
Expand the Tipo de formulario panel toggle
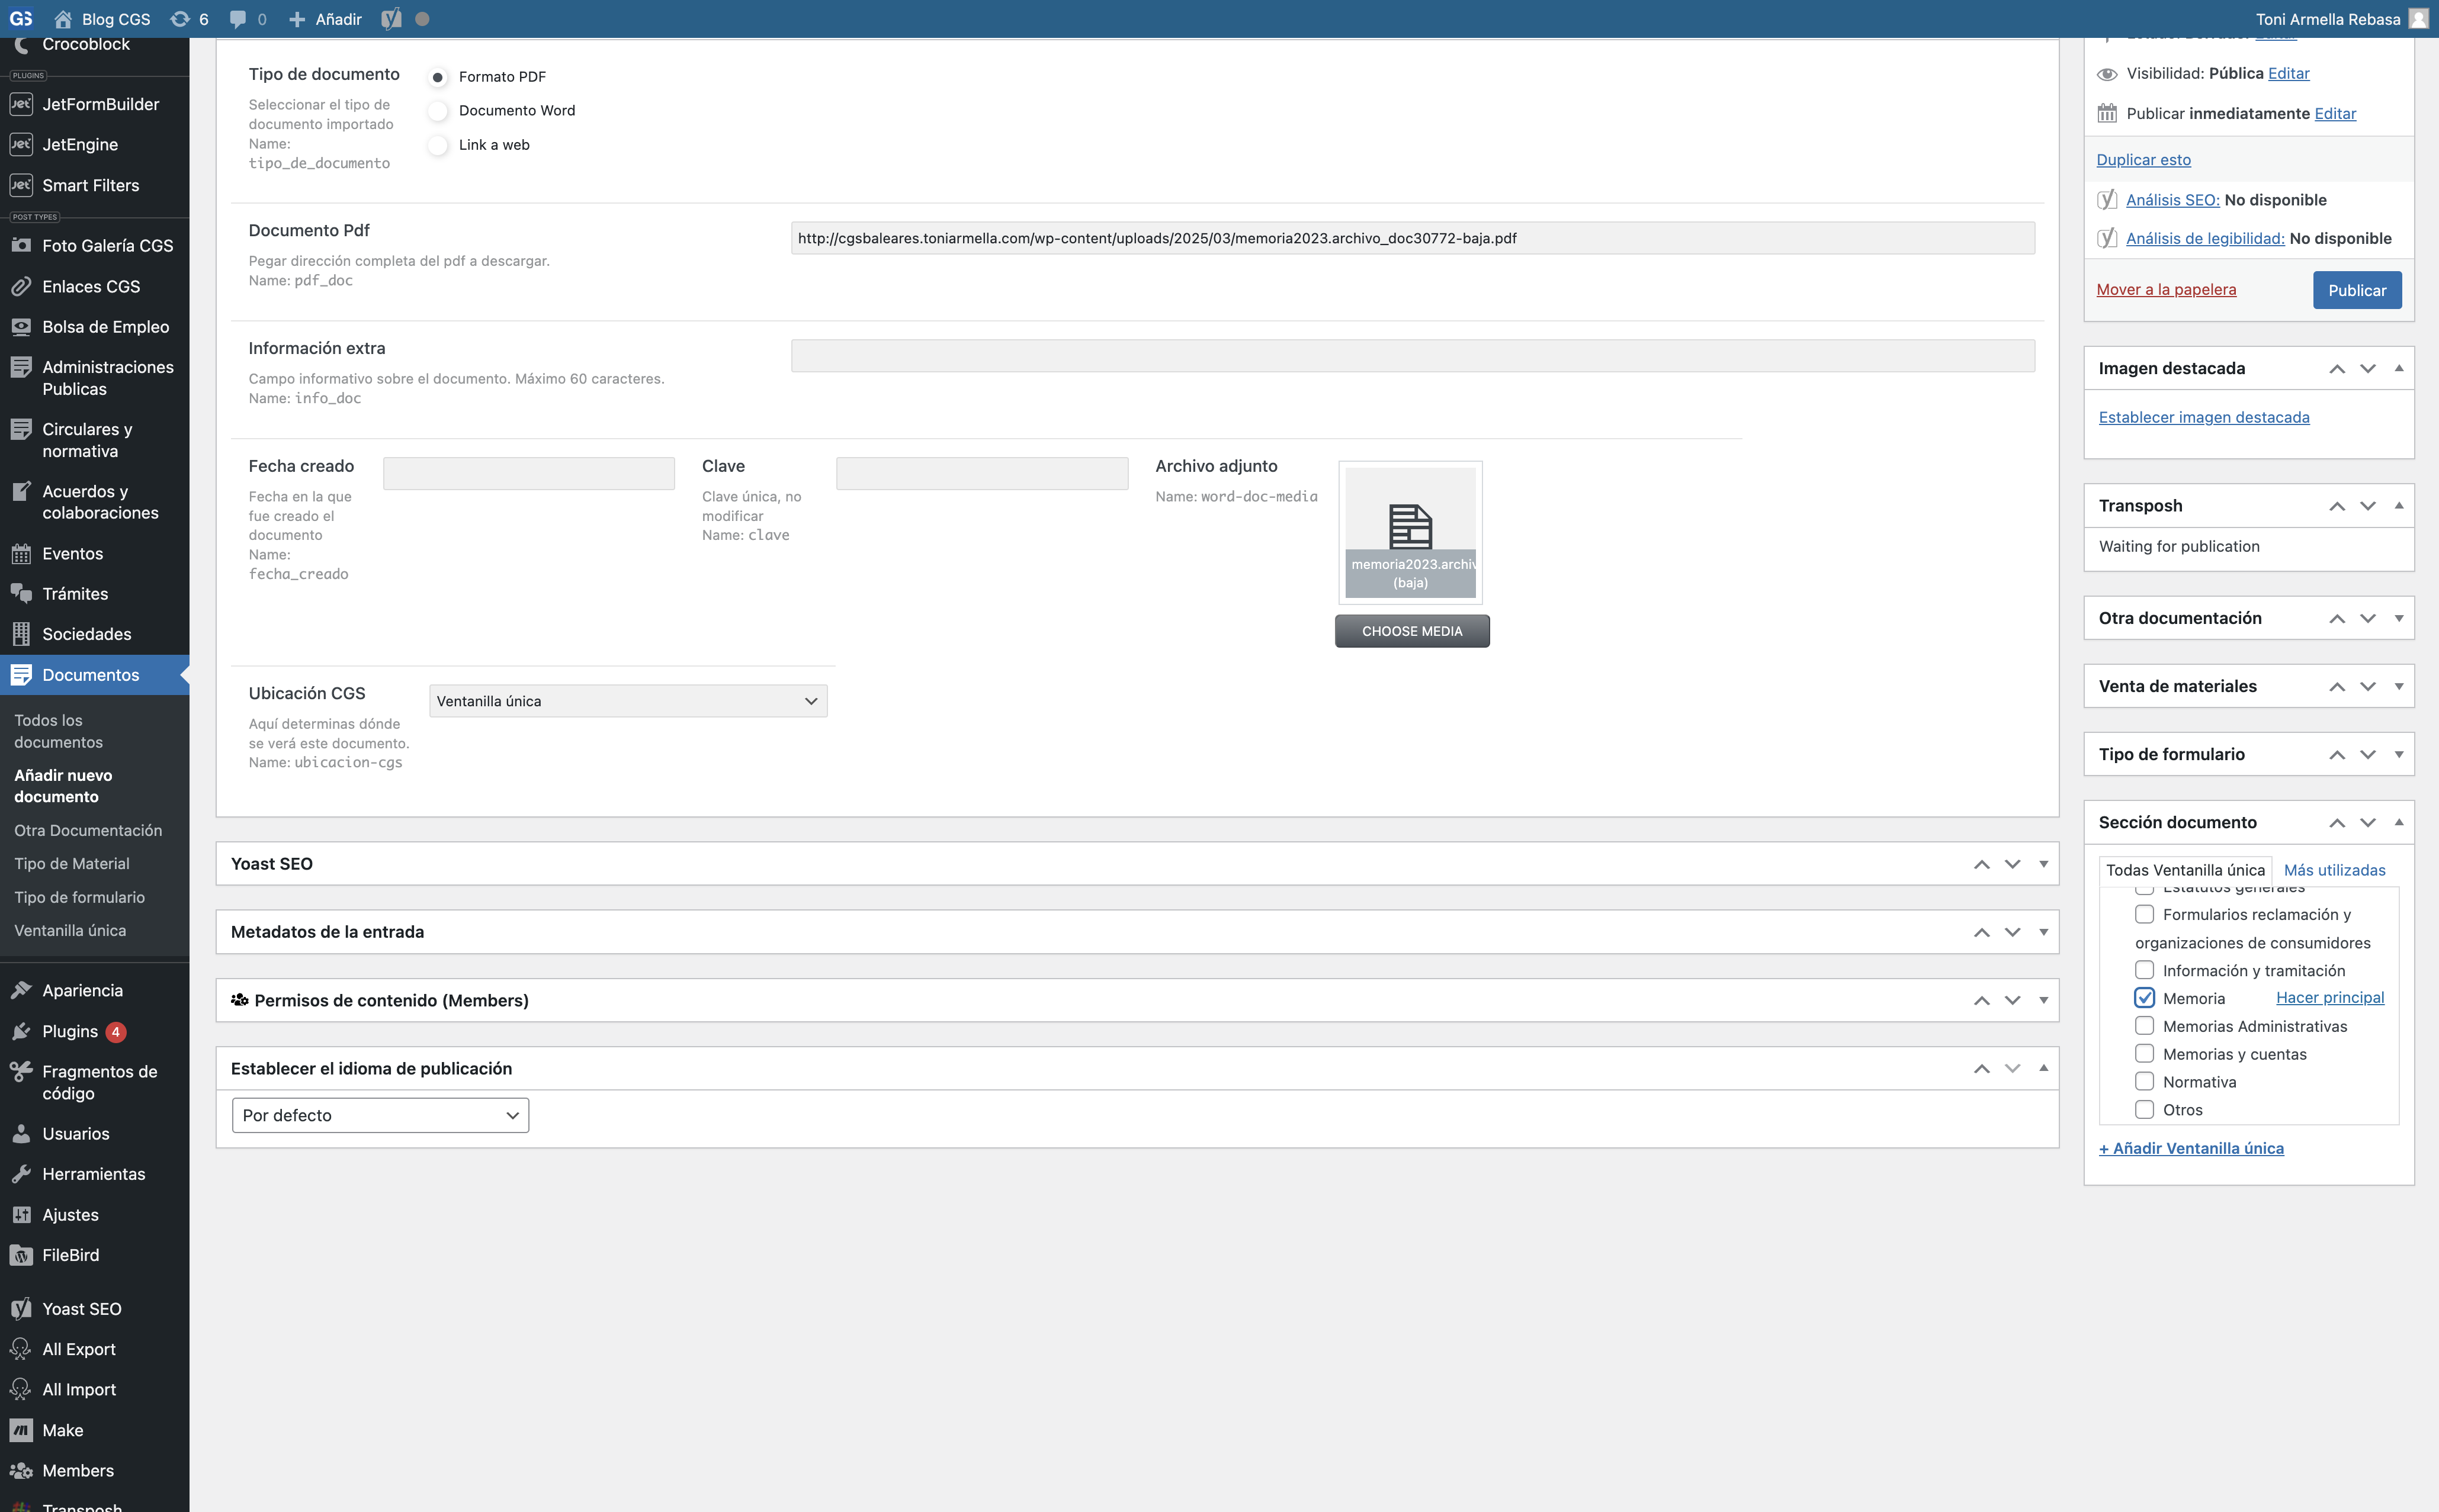2399,754
